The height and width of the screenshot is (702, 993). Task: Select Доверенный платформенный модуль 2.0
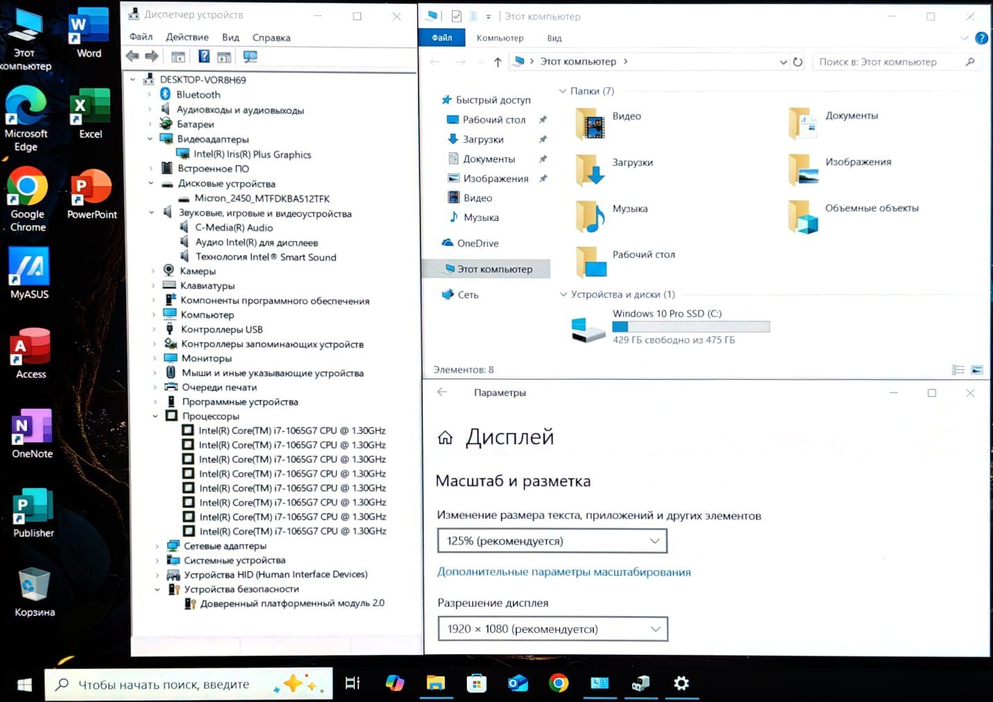(284, 604)
